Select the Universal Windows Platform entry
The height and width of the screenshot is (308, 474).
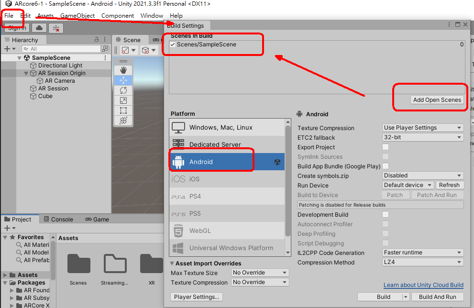(227, 248)
